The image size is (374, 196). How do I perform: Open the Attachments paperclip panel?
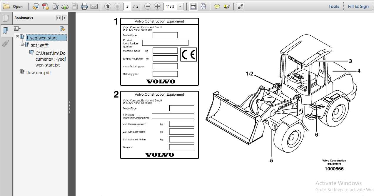click(5, 44)
